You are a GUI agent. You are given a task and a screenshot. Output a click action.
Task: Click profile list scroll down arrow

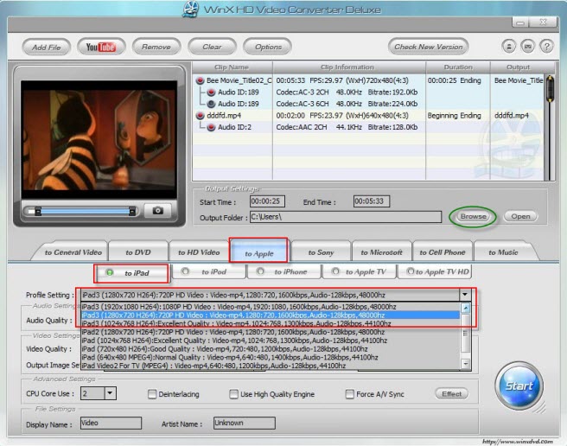pos(465,364)
